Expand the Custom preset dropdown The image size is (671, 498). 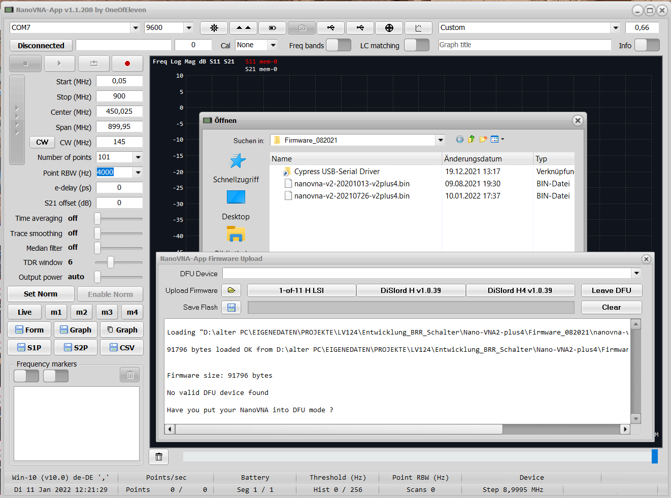(616, 28)
